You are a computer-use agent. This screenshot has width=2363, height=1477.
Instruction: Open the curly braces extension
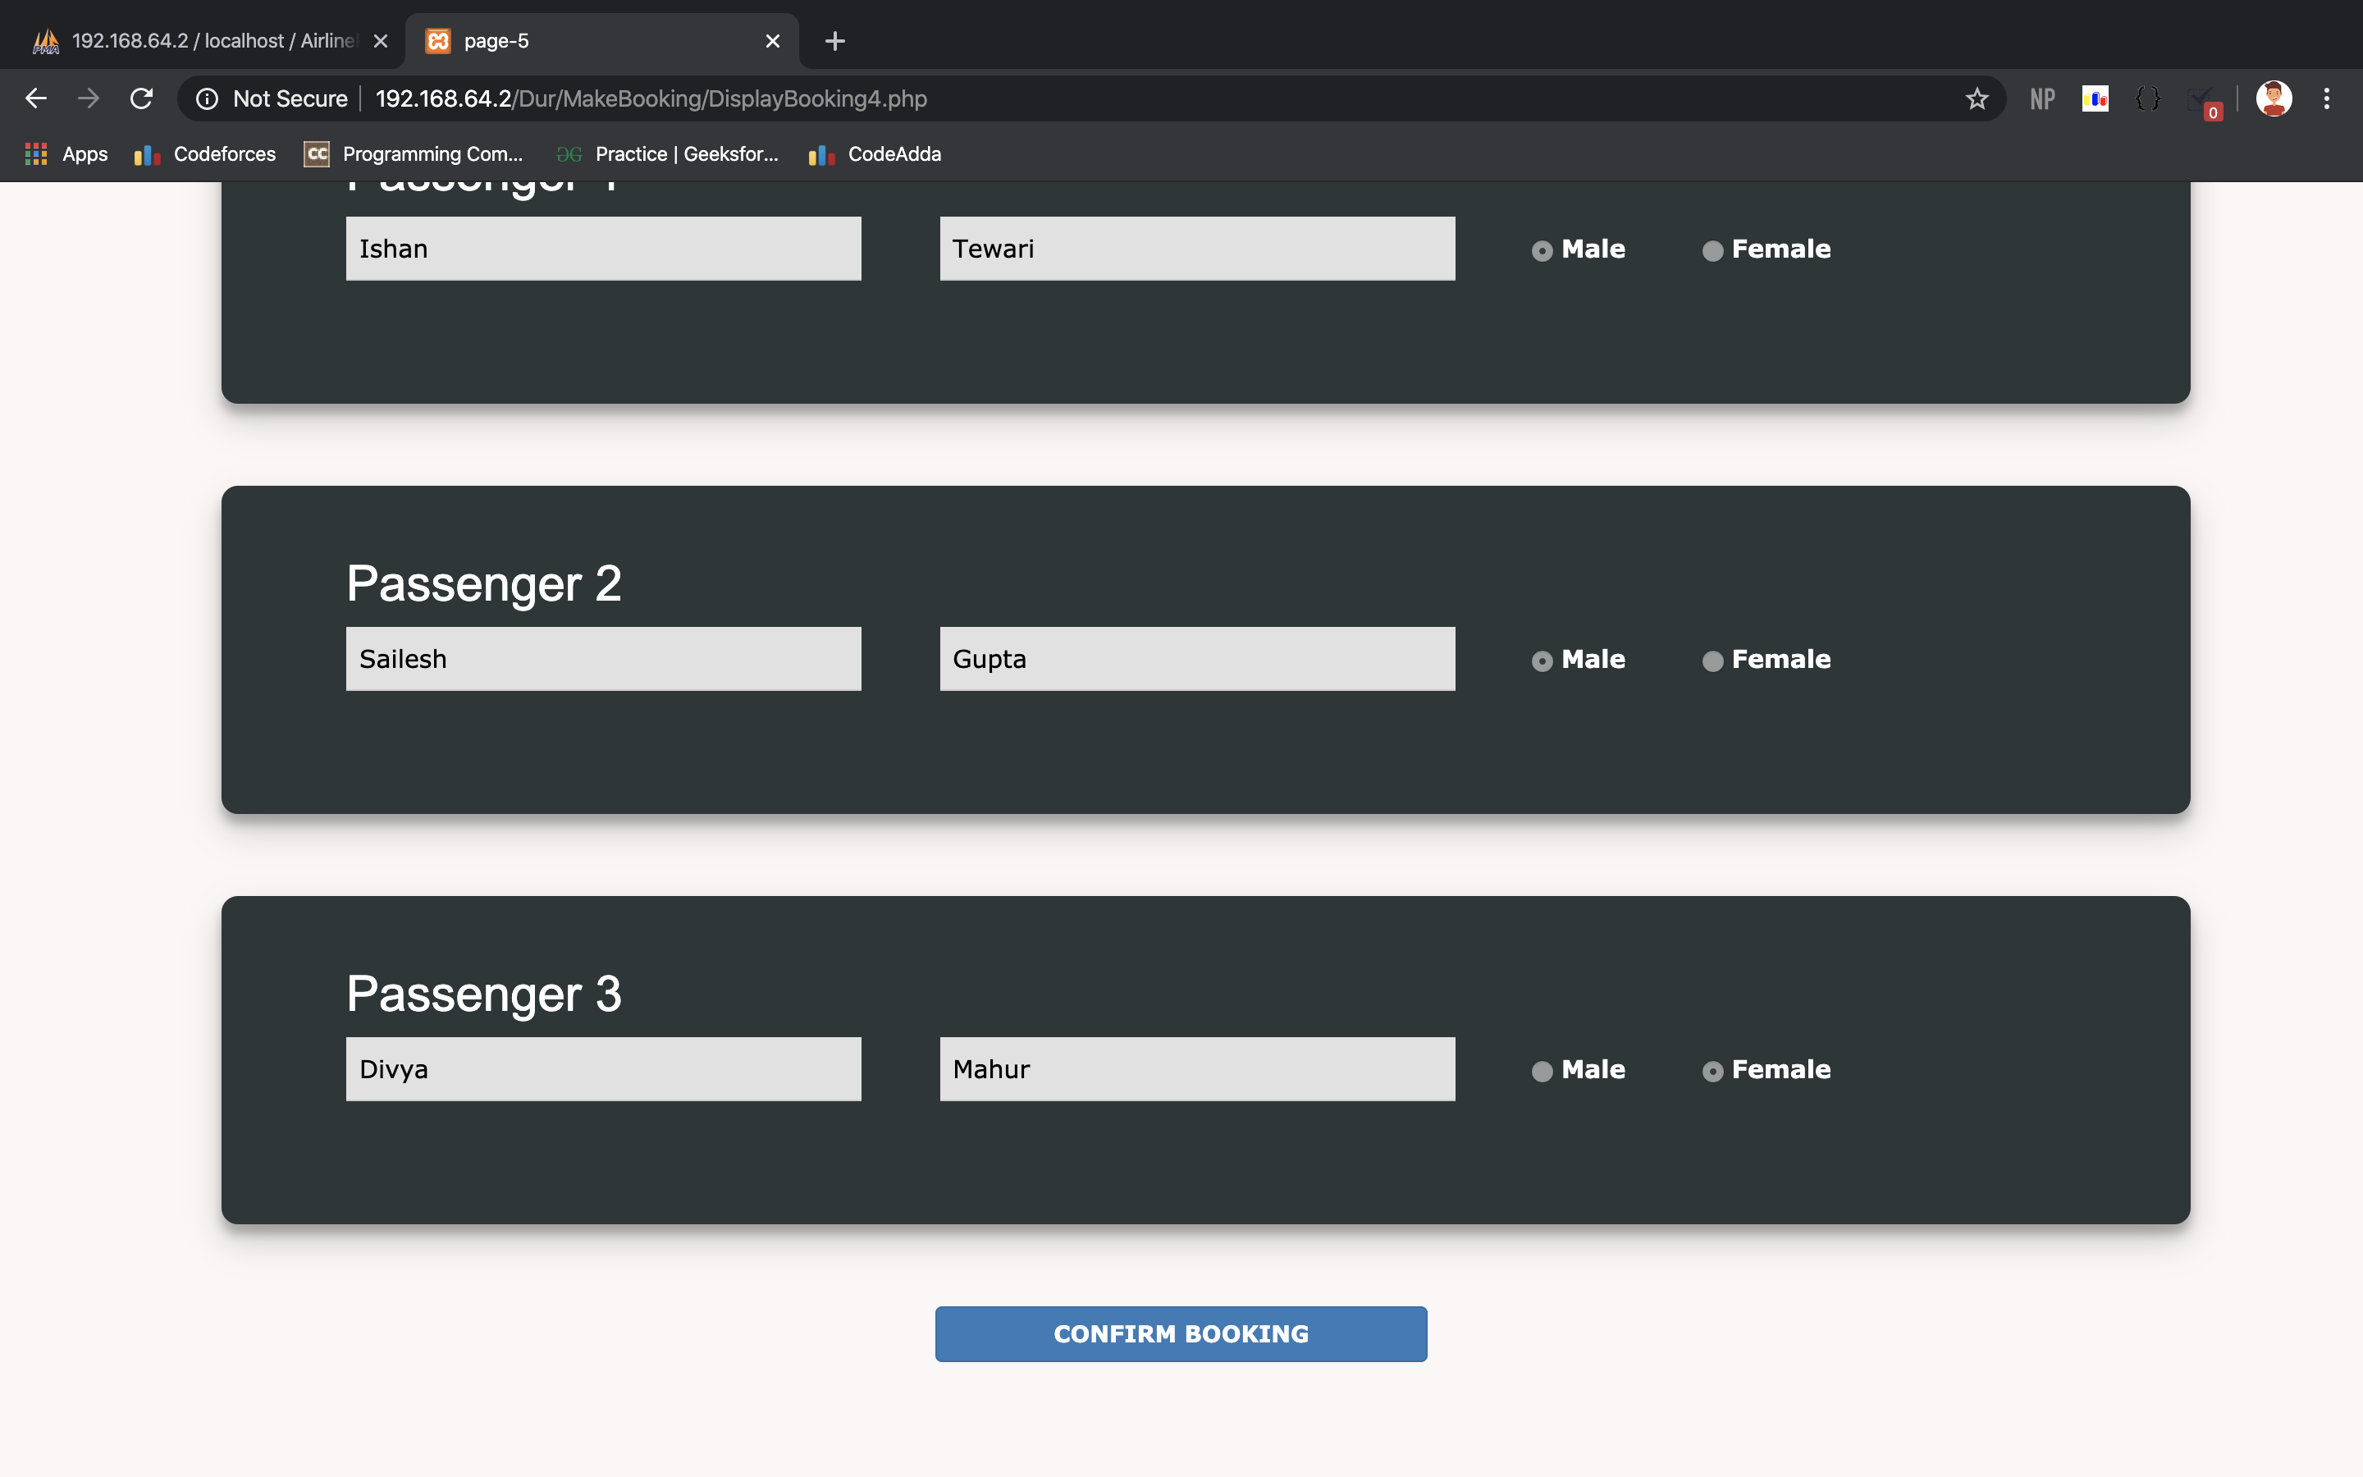[2147, 98]
